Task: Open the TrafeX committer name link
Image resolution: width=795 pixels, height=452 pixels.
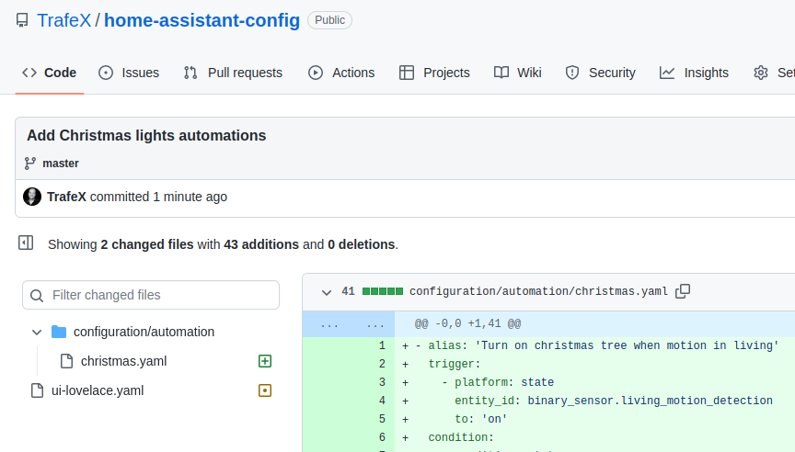Action: (66, 197)
